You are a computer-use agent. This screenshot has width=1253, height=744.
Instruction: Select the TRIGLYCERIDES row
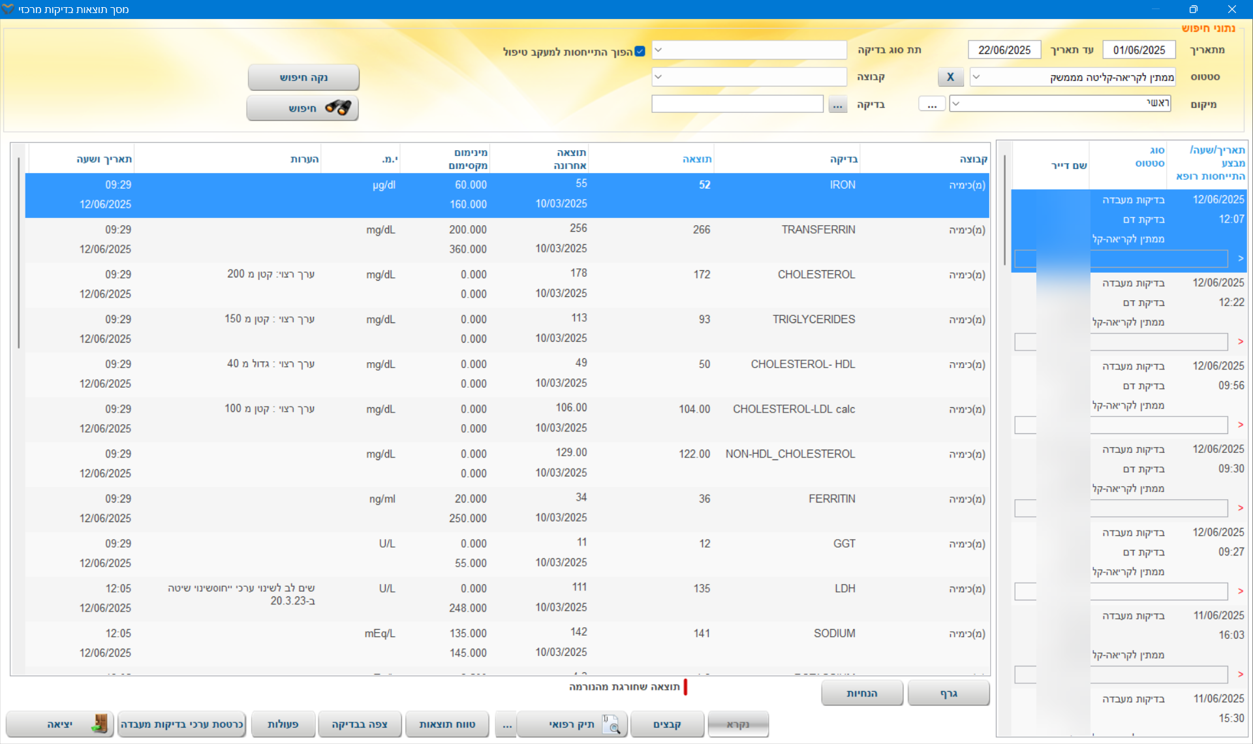pyautogui.click(x=507, y=330)
